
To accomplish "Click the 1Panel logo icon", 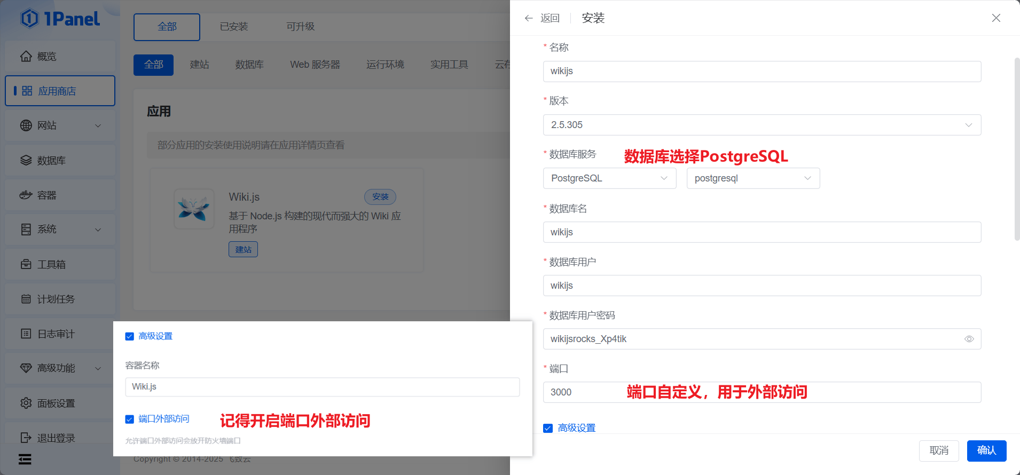I will [30, 19].
